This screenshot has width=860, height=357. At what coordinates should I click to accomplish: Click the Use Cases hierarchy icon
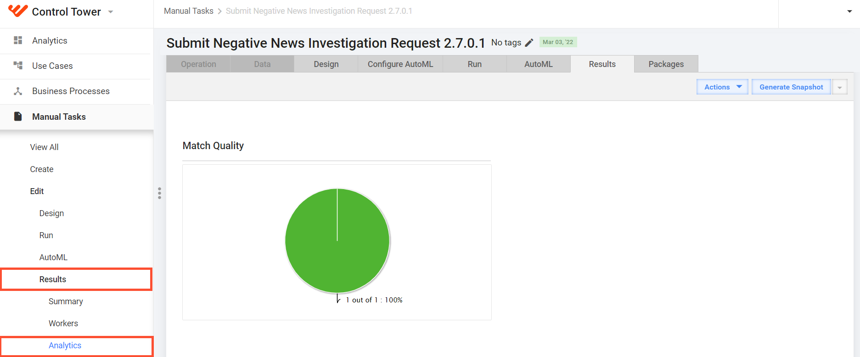(x=18, y=66)
